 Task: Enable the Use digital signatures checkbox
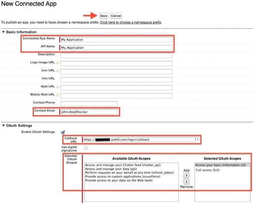pyautogui.click(x=85, y=148)
